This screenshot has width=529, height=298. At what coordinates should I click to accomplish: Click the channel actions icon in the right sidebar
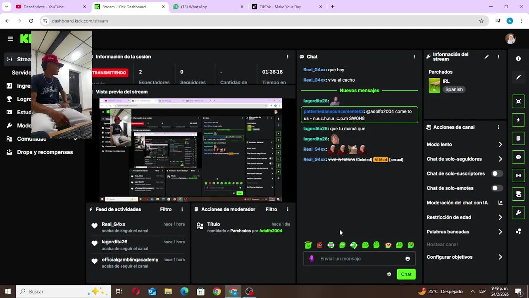(x=518, y=194)
